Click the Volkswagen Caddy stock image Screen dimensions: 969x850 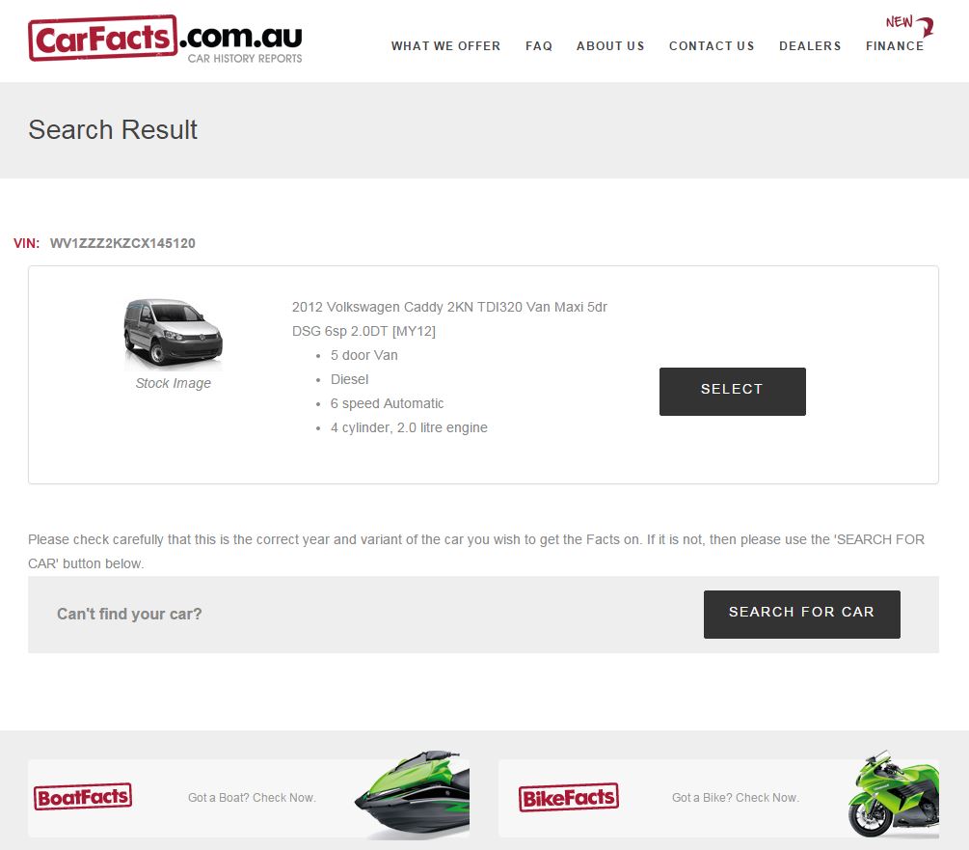[x=173, y=333]
